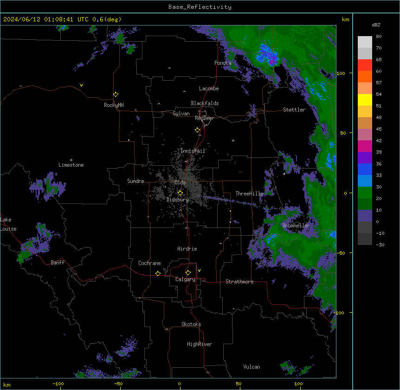
Task: Select the bright green 20-30 dBZ legend swatch
Action: [x=365, y=193]
